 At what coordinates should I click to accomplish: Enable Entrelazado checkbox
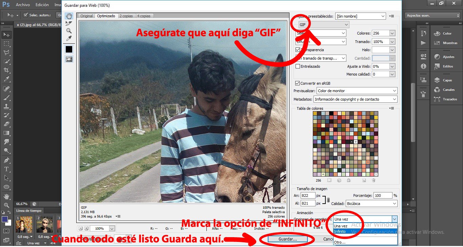tap(298, 66)
